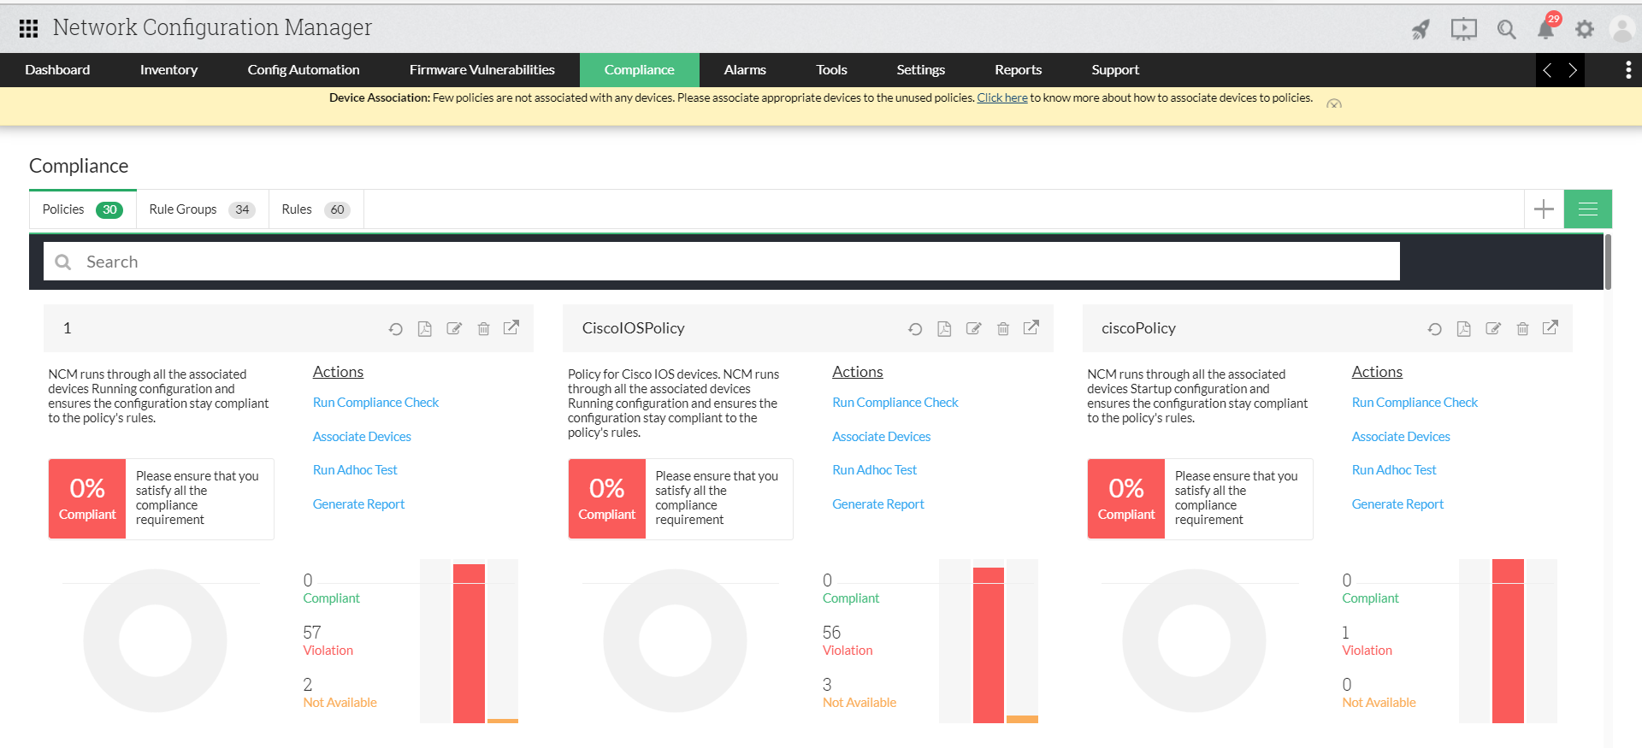Click the left arrow in the navigation bar
This screenshot has height=748, width=1642.
tap(1547, 70)
